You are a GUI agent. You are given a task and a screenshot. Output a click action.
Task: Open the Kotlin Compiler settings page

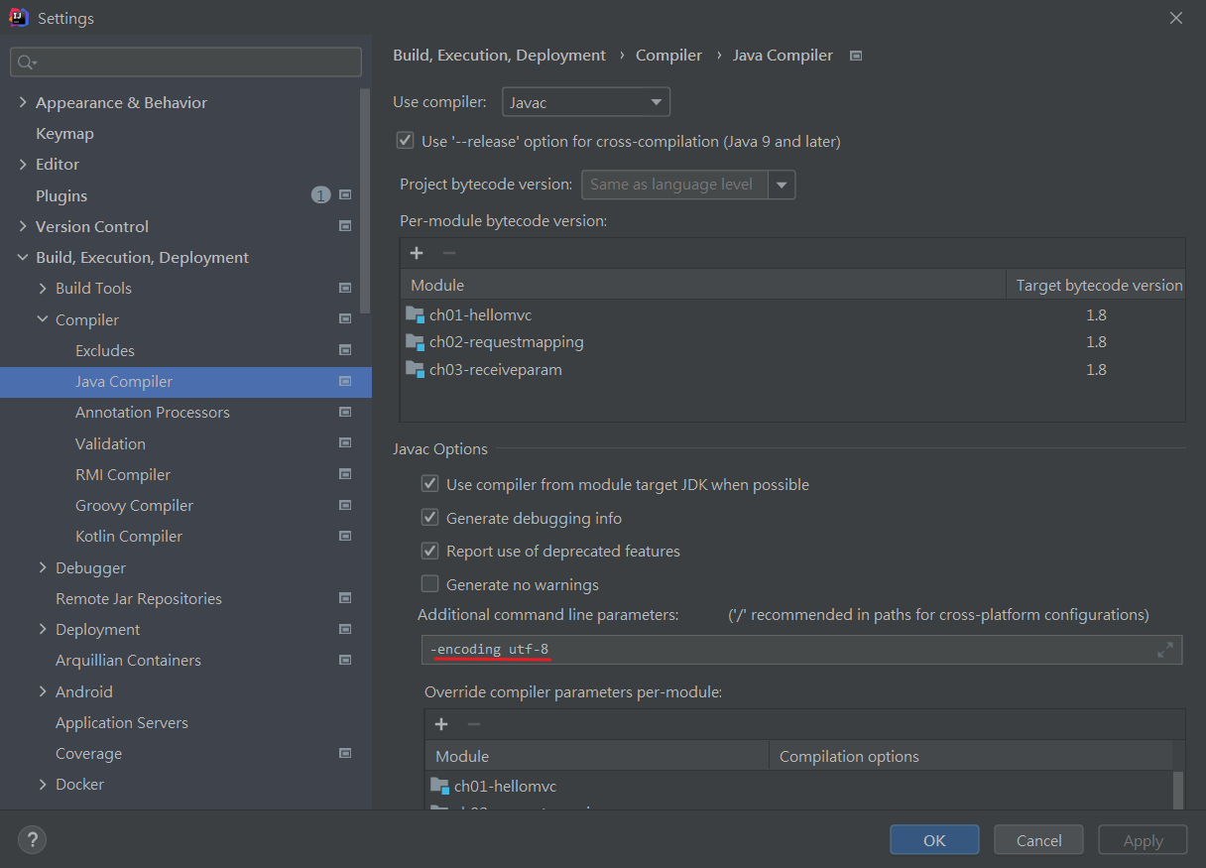click(x=129, y=537)
